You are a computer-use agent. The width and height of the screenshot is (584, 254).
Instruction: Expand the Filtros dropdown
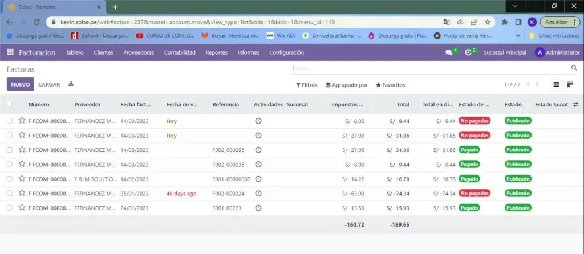306,85
